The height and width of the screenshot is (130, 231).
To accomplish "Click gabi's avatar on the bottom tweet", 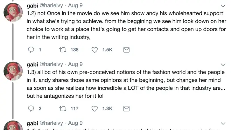I will click(13, 125).
